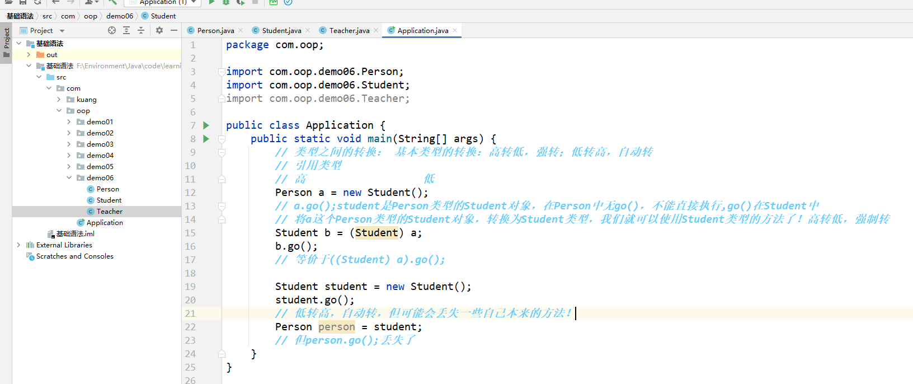Click the fold marker at comment line 9

[x=222, y=152]
